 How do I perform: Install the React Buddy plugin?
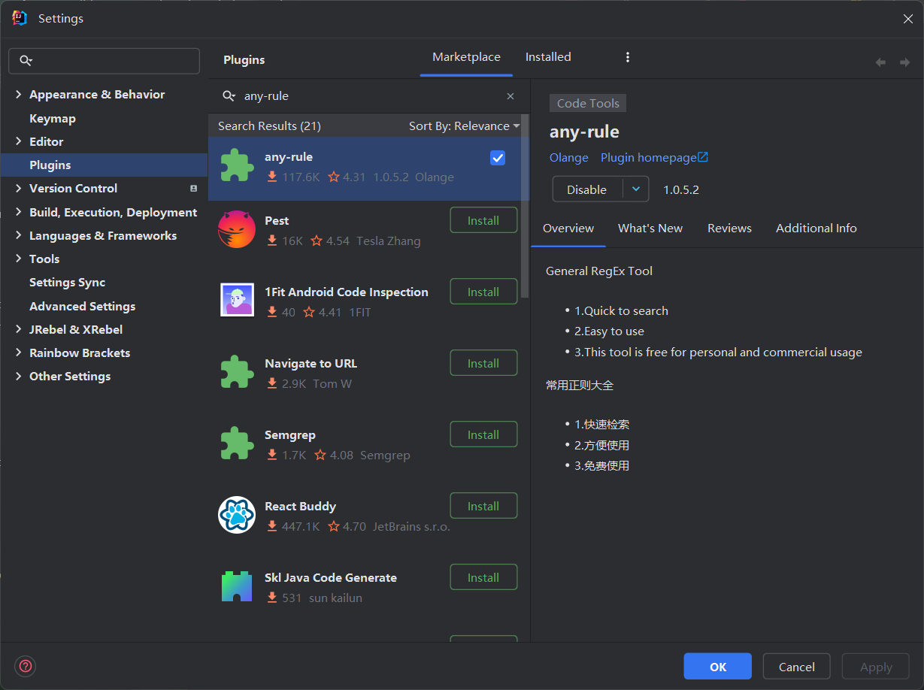click(x=483, y=506)
